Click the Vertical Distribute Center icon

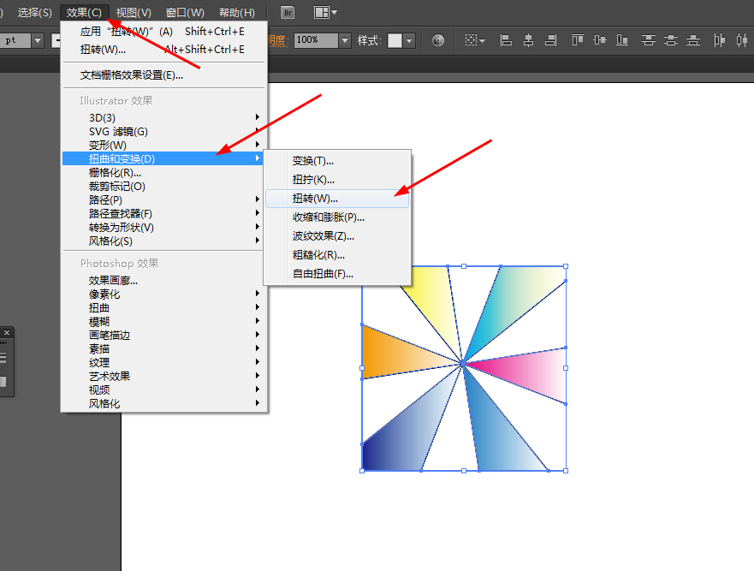coord(671,40)
